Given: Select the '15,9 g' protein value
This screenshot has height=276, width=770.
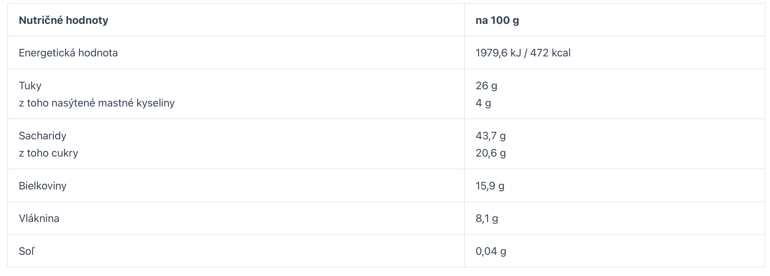Looking at the screenshot, I should coord(490,185).
